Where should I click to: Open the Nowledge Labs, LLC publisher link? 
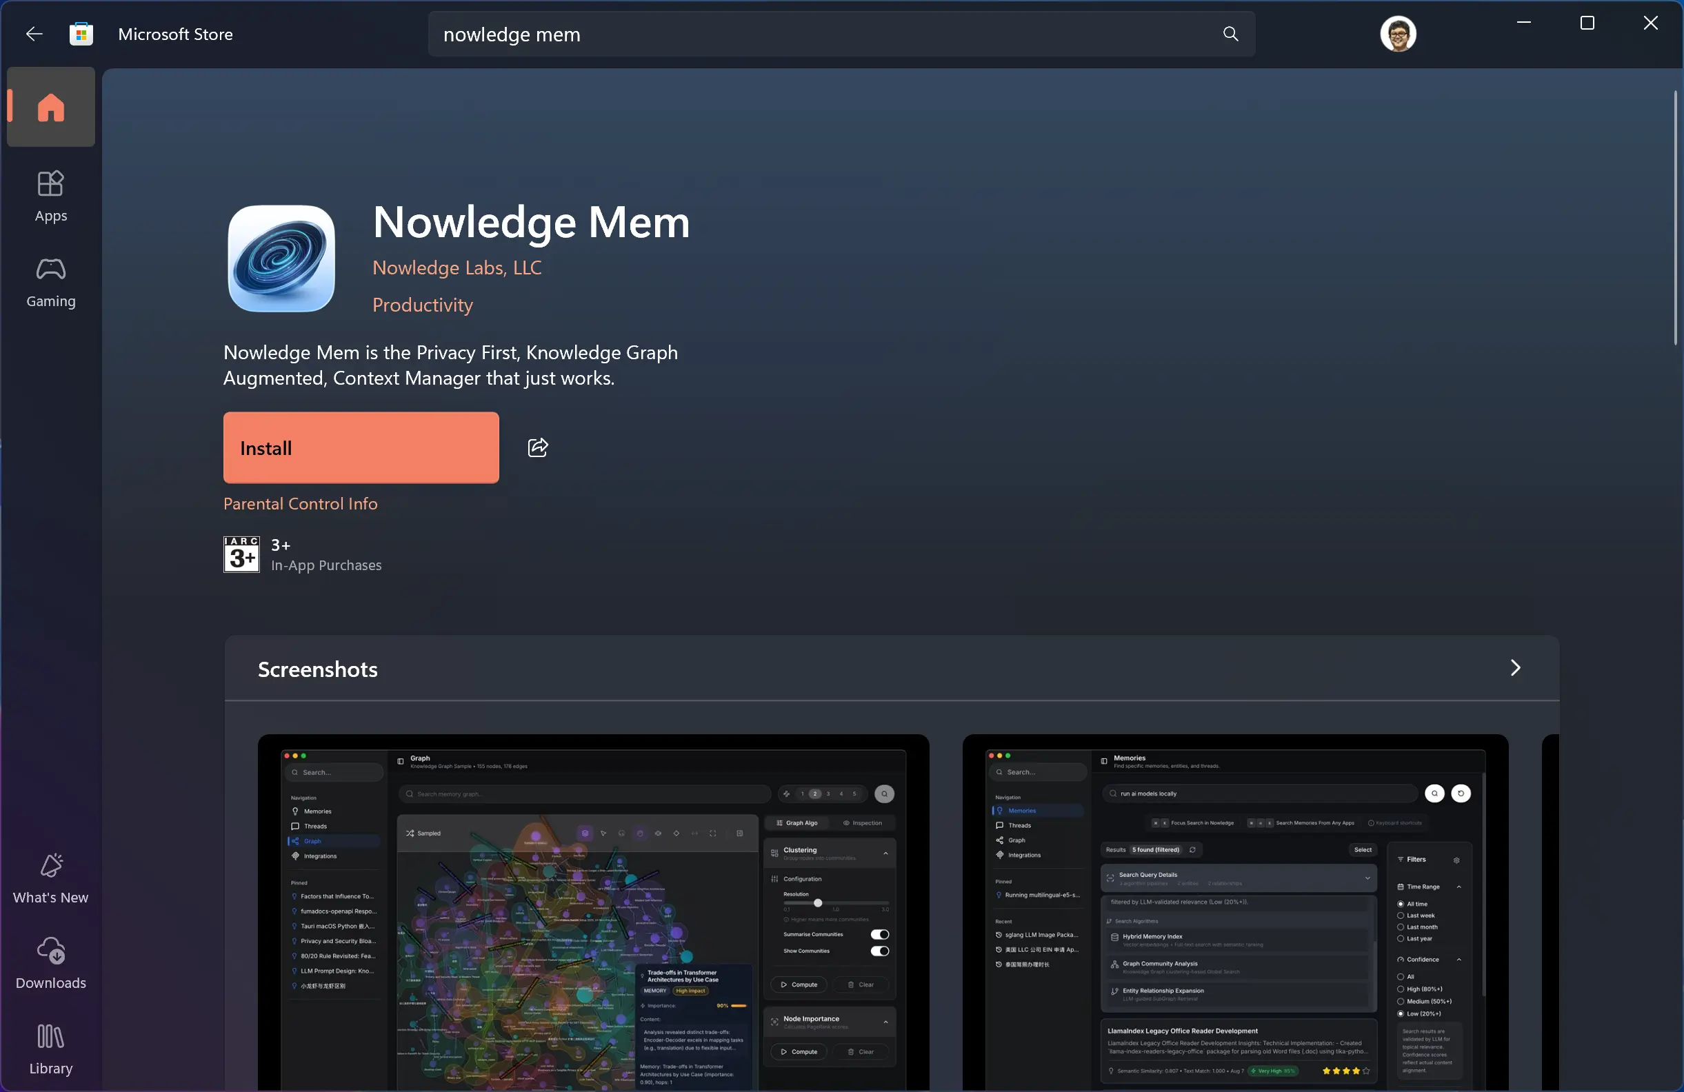pos(457,268)
